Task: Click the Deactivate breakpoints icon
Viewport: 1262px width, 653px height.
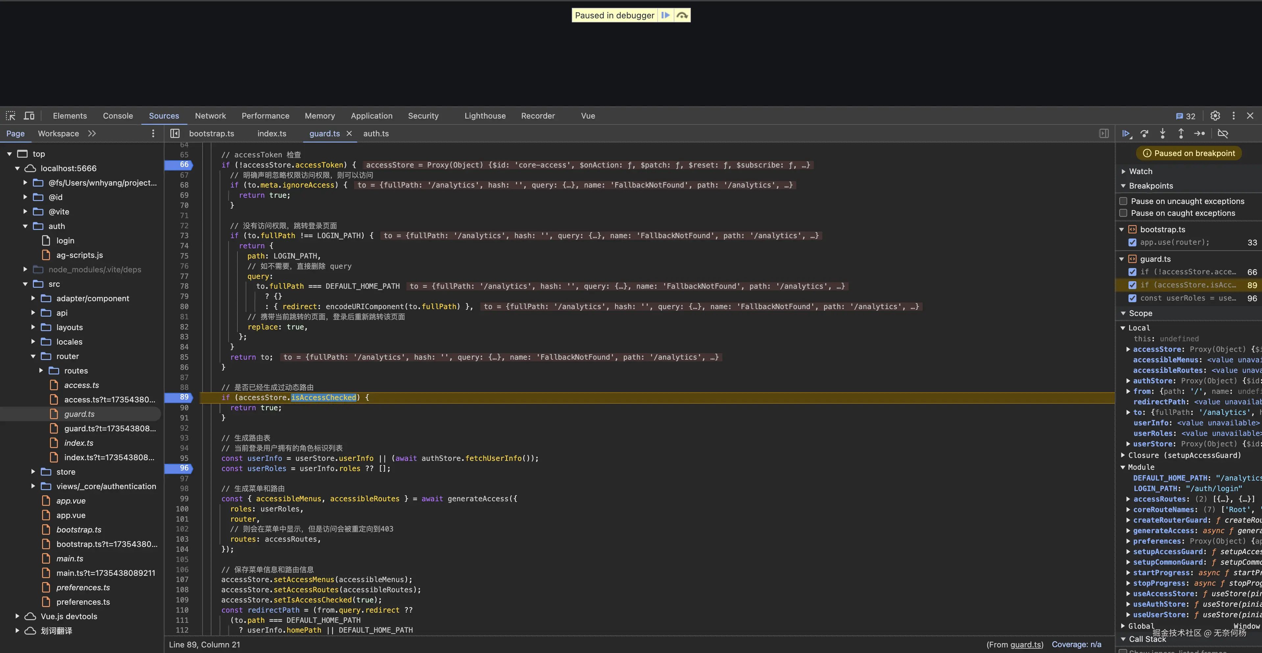Action: [1223, 134]
